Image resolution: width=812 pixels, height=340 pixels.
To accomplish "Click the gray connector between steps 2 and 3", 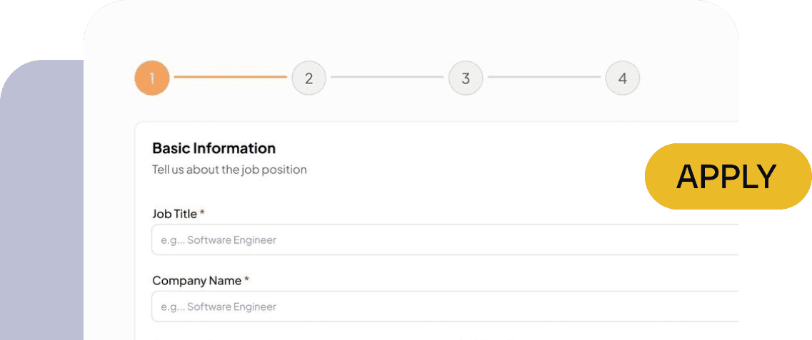I will pyautogui.click(x=387, y=77).
